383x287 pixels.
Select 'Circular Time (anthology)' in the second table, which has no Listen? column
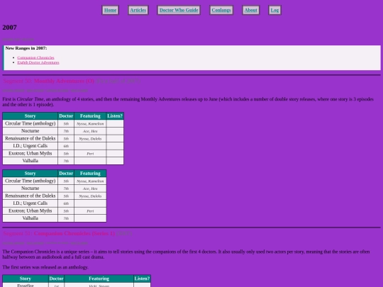coord(30,181)
